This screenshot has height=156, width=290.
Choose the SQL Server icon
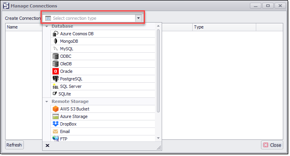coord(55,86)
